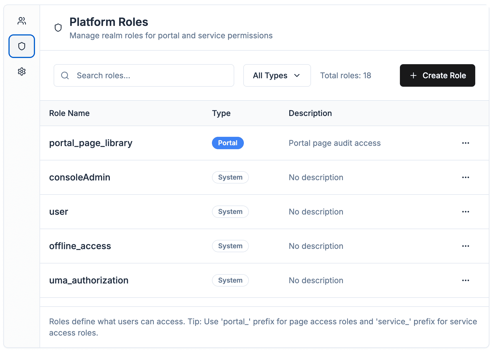Open actions menu for consoleAdmin role
This screenshot has width=495, height=353.
coord(465,177)
